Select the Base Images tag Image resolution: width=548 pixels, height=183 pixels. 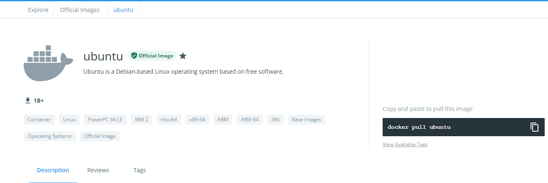(307, 120)
